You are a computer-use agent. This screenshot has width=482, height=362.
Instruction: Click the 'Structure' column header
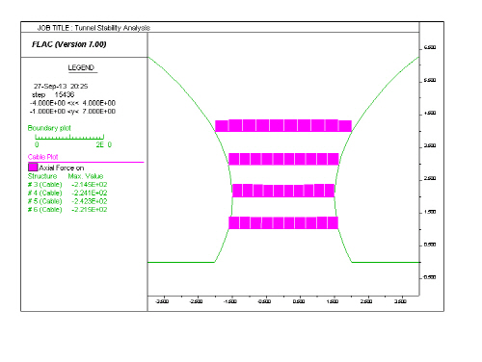(x=42, y=176)
